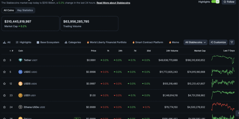Image resolution: width=239 pixels, height=119 pixels.
Task: Switch to the Key Statistics tab
Action: coord(25,10)
